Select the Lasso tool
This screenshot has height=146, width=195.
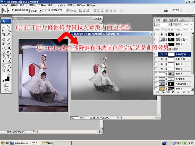[3, 30]
